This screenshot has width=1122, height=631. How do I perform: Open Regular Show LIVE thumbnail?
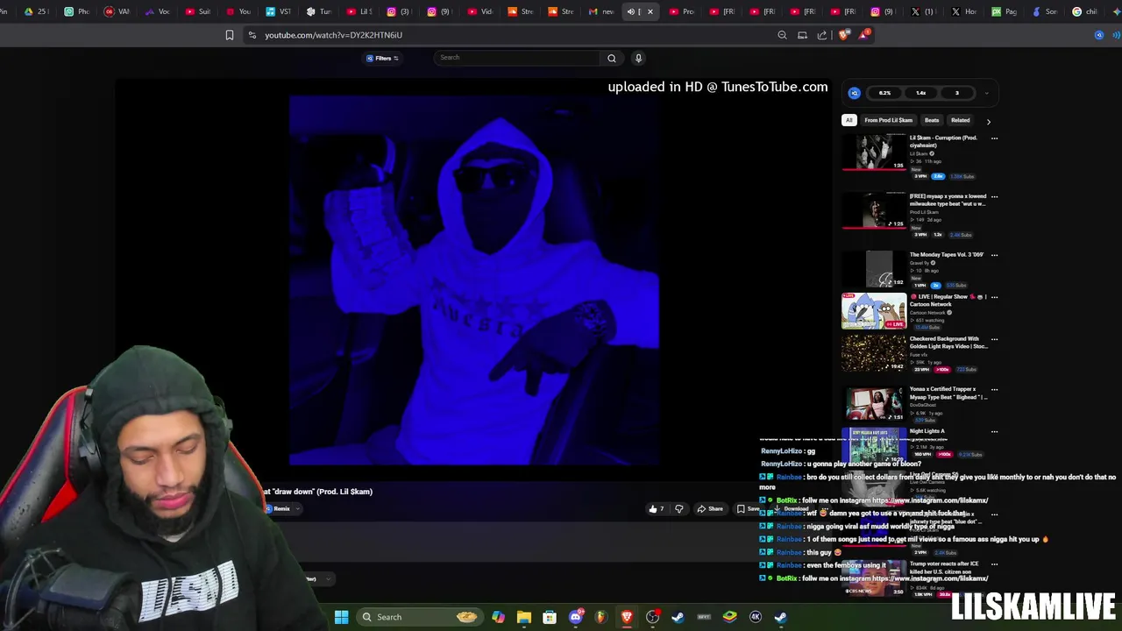click(x=874, y=311)
